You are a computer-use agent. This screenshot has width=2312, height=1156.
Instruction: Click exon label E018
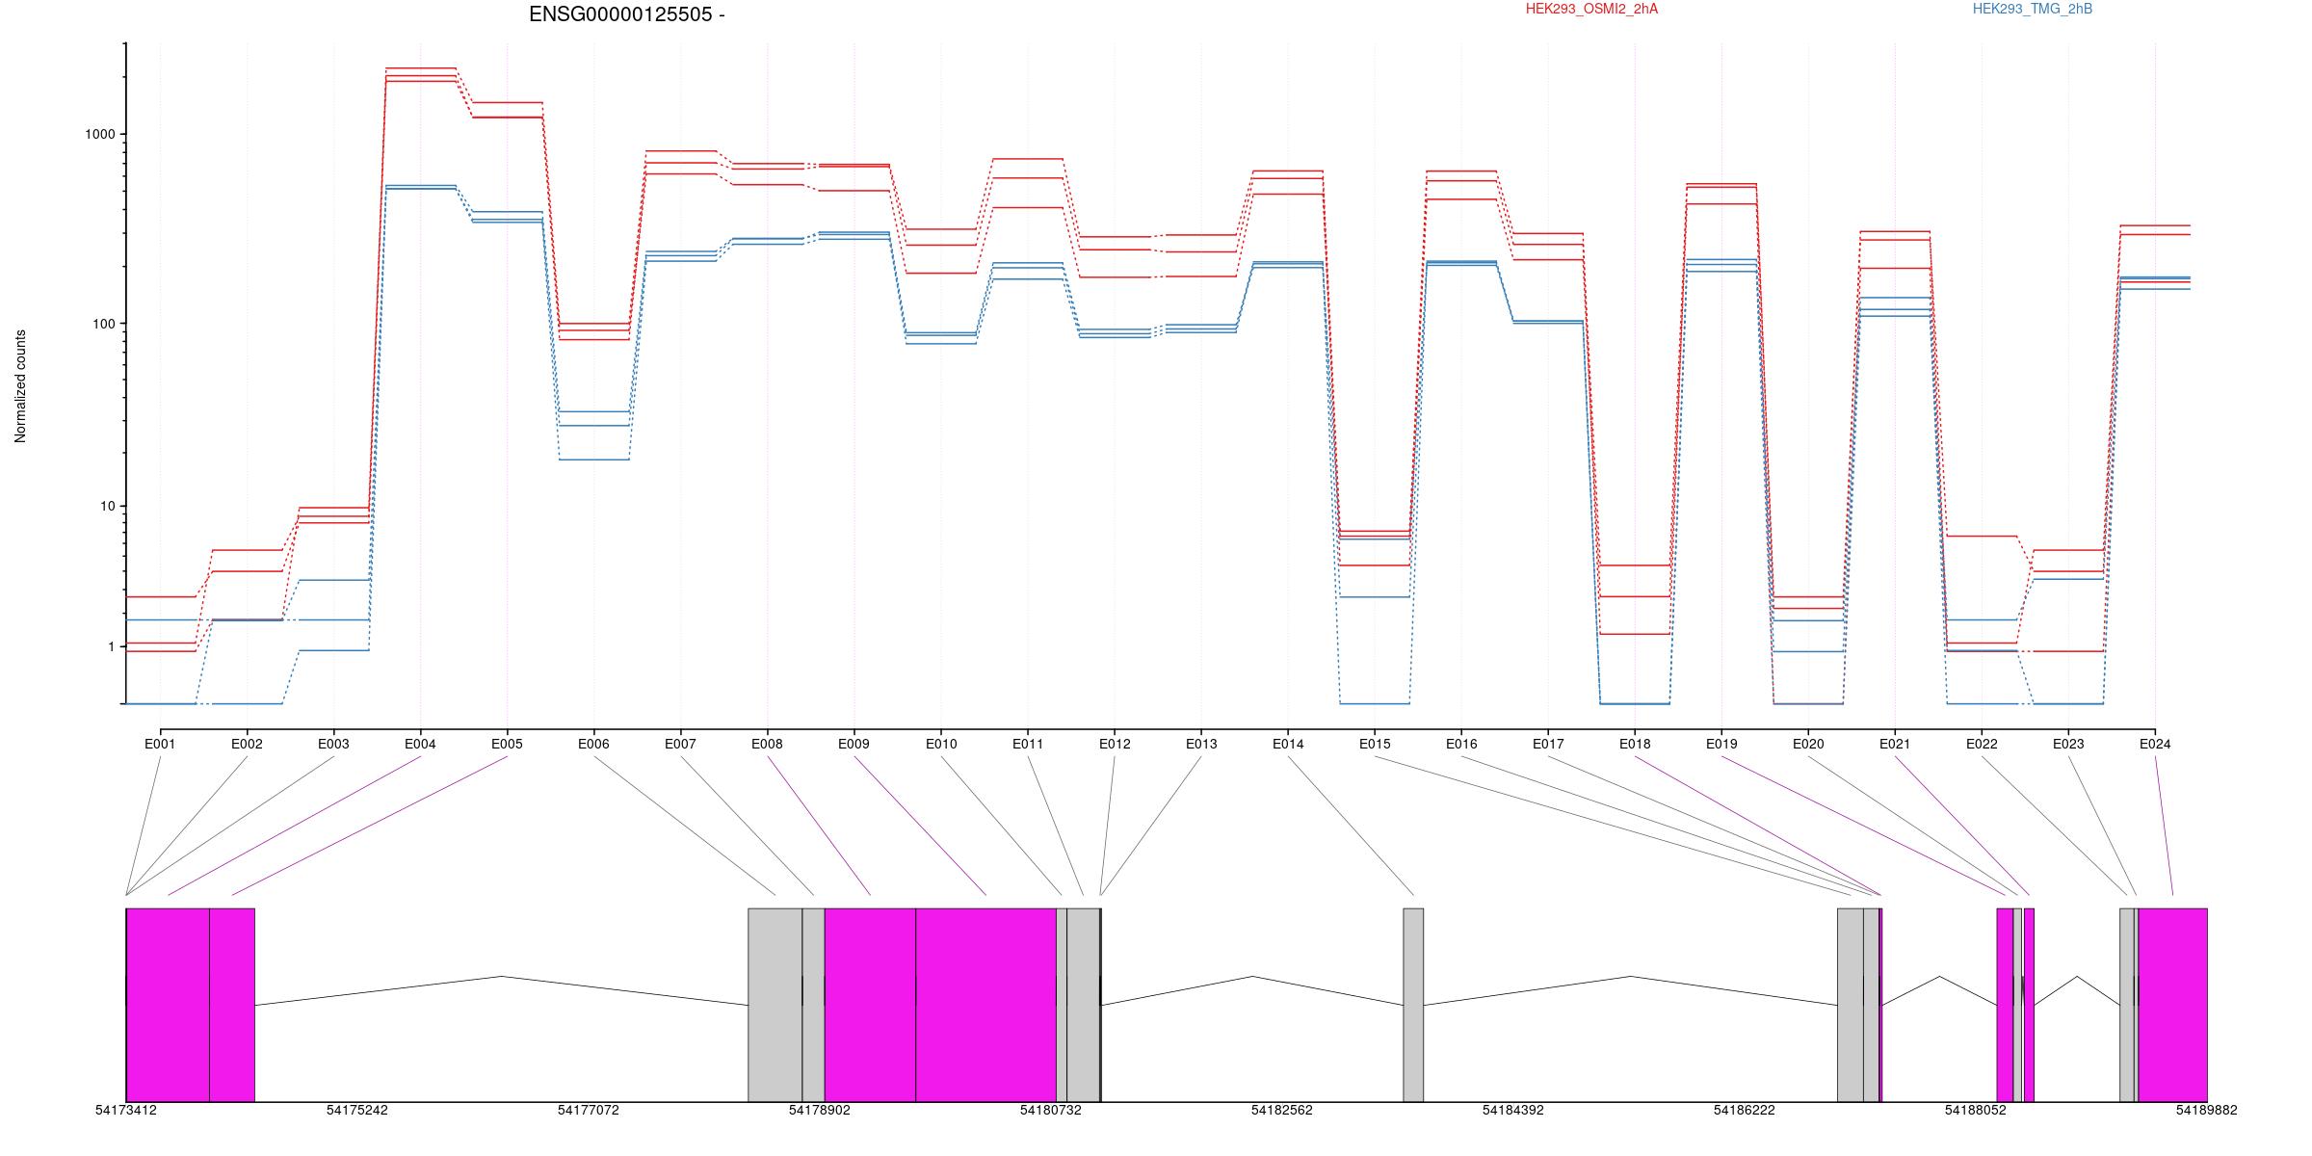coord(1635,744)
